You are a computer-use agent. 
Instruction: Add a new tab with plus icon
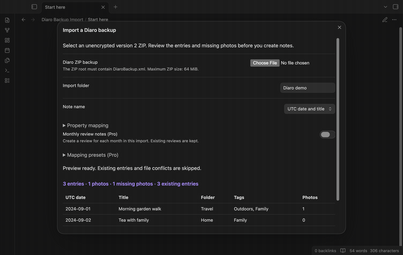(x=116, y=7)
